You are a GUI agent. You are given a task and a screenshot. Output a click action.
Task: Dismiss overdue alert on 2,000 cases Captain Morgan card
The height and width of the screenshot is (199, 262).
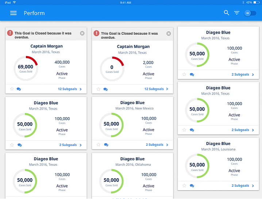(x=169, y=34)
